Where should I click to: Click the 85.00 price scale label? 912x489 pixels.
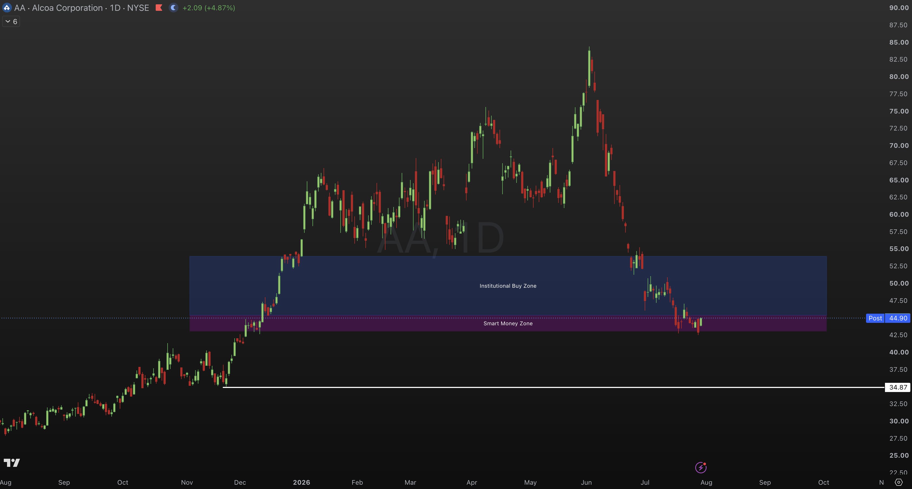898,42
